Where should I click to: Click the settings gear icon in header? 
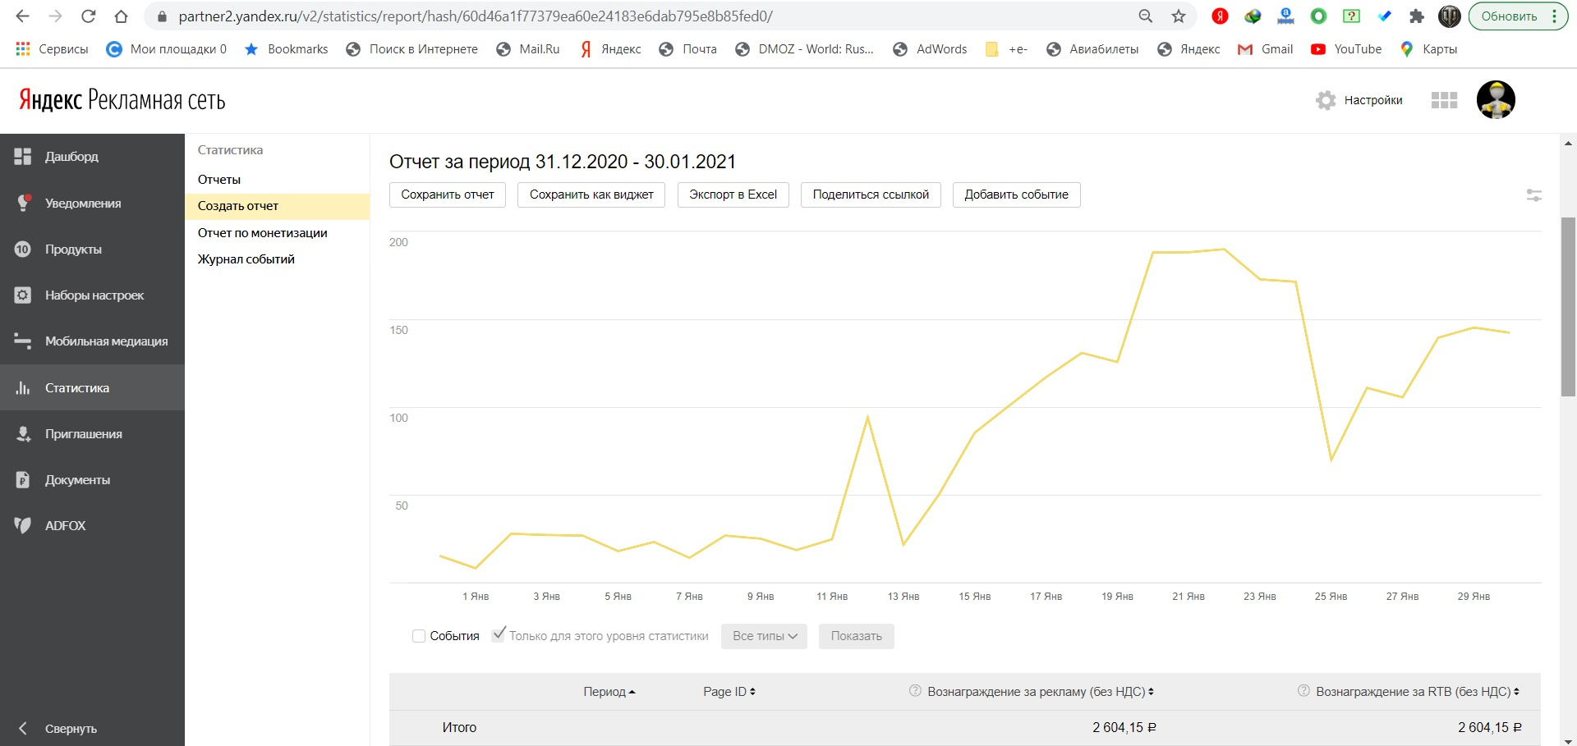coord(1326,100)
